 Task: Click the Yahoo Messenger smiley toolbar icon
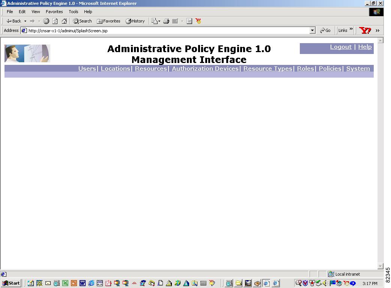[198, 21]
